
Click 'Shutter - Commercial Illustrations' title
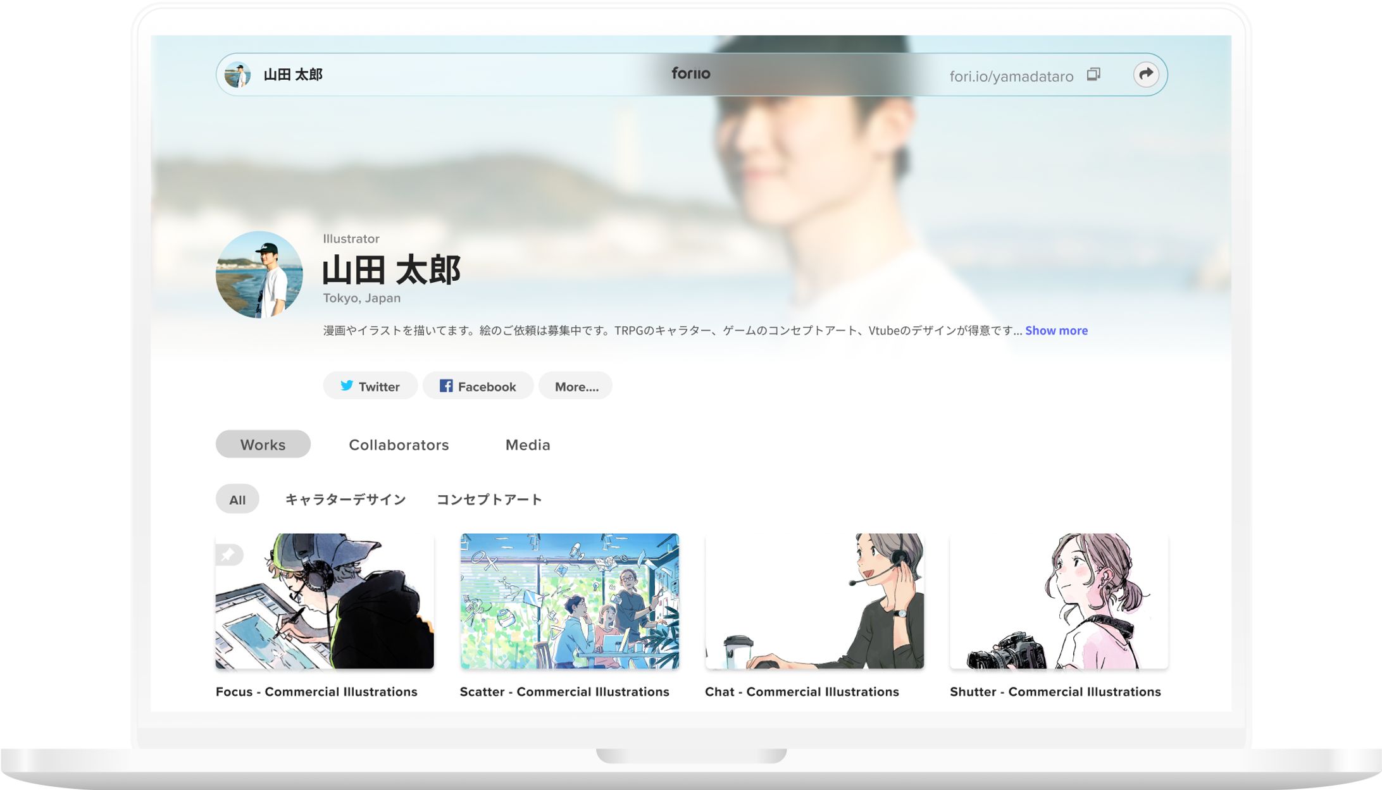[1055, 691]
